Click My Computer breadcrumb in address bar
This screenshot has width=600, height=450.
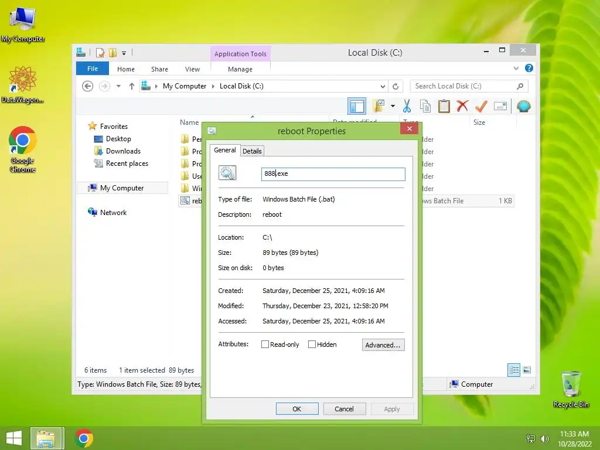(185, 86)
